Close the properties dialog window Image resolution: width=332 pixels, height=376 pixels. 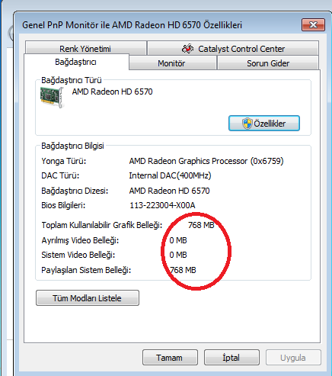click(313, 24)
